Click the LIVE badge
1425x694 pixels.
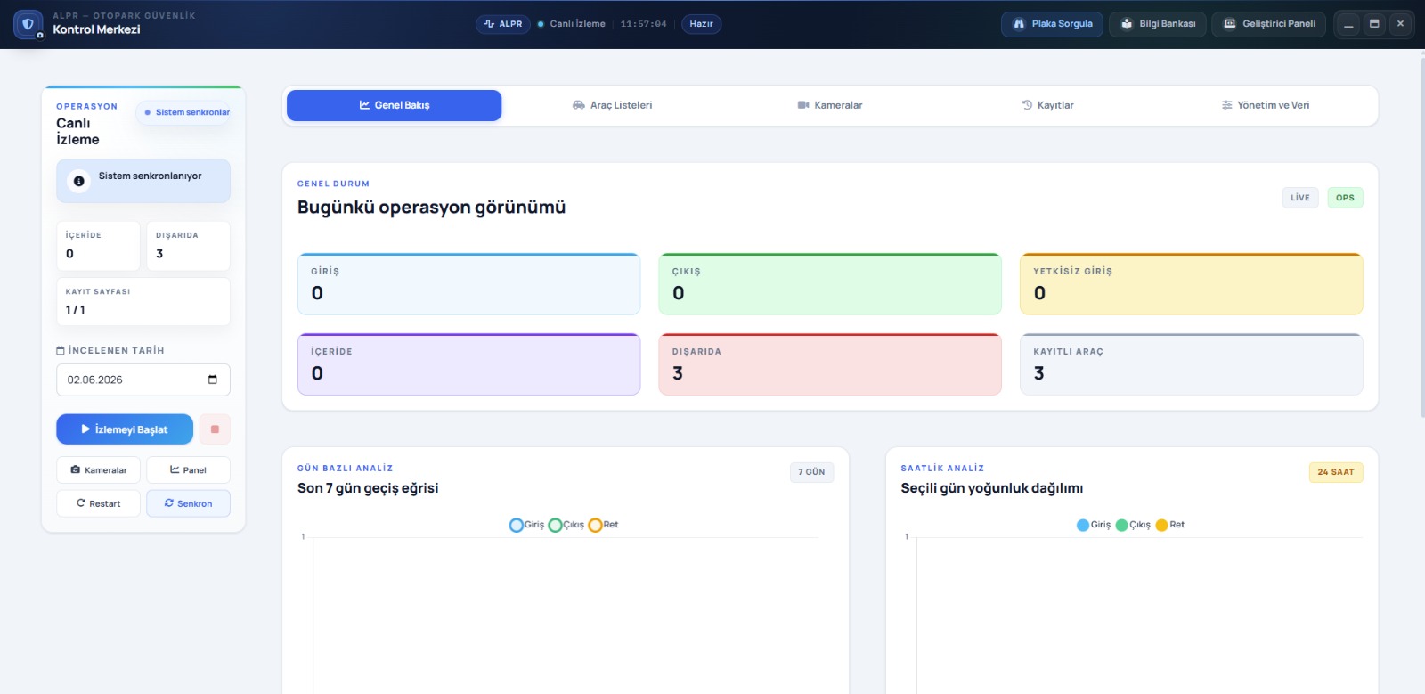pyautogui.click(x=1300, y=198)
